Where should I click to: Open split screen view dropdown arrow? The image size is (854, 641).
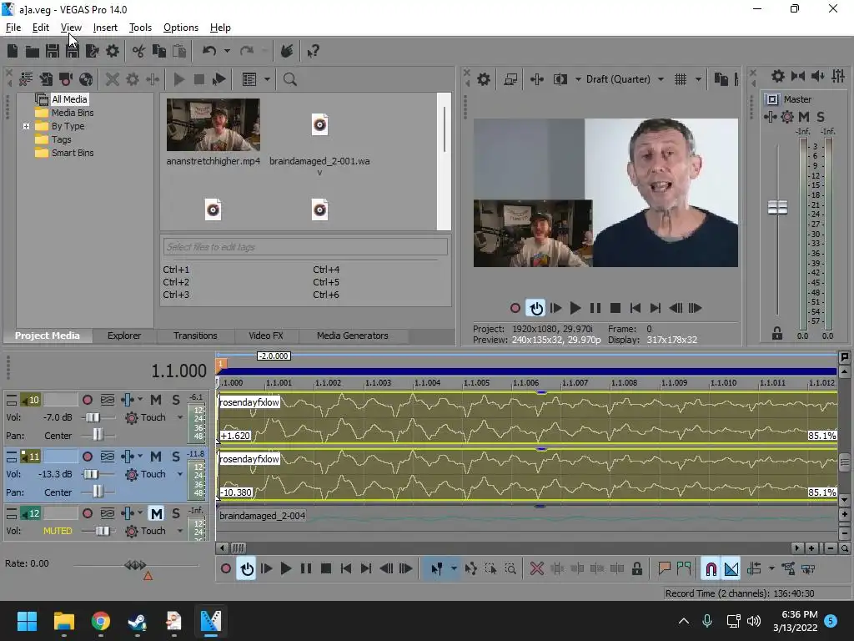click(578, 79)
